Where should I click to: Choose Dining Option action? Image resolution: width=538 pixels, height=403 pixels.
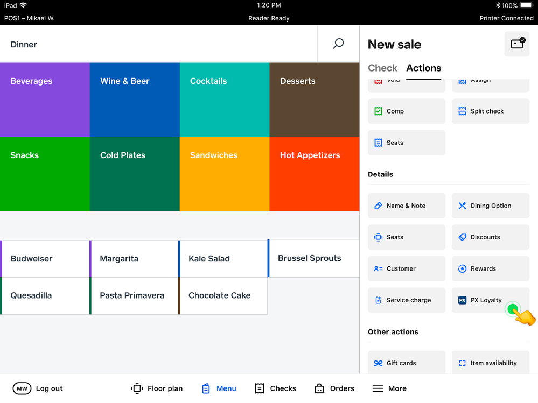click(490, 206)
